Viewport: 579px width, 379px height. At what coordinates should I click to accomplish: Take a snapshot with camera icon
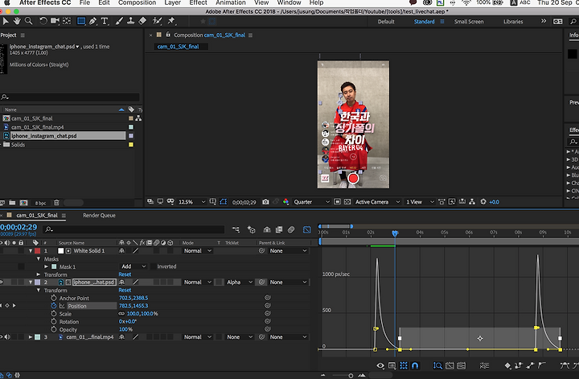click(x=265, y=202)
